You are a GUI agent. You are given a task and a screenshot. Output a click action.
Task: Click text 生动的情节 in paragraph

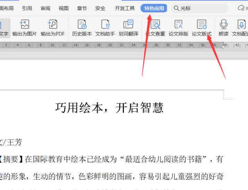tap(52, 176)
